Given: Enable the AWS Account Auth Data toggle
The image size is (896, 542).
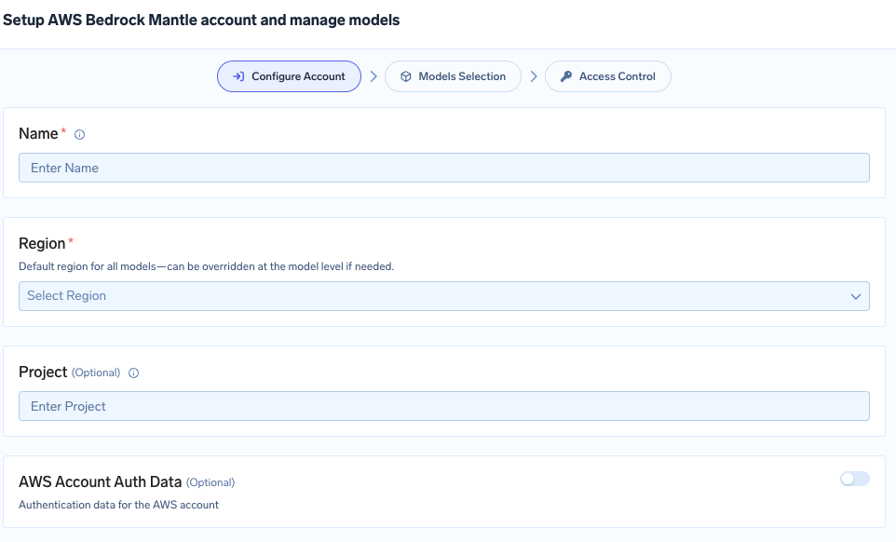Looking at the screenshot, I should point(854,479).
